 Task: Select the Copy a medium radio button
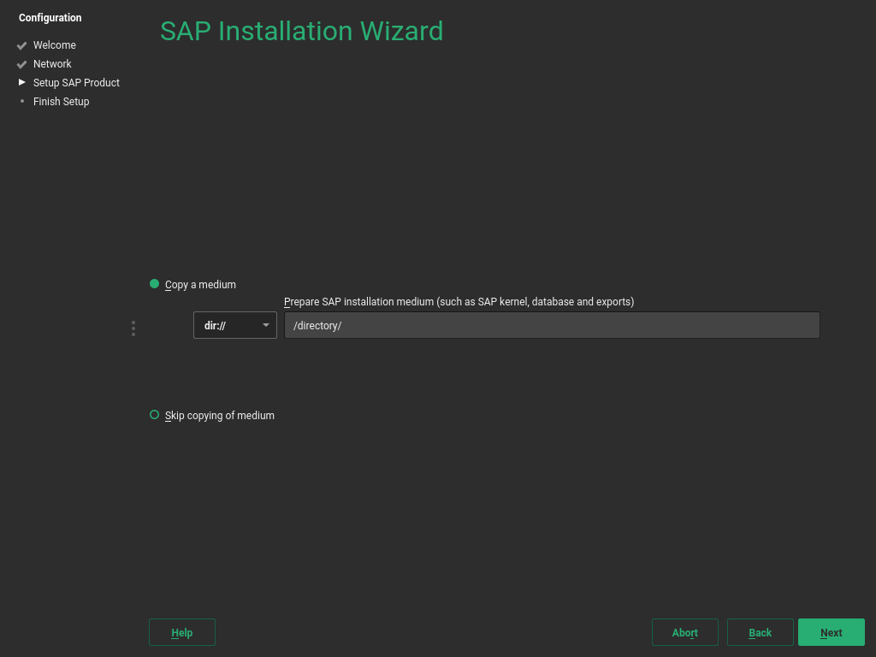(155, 284)
